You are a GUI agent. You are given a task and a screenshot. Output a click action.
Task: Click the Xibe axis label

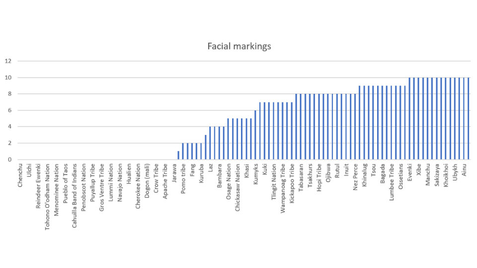tap(419, 169)
